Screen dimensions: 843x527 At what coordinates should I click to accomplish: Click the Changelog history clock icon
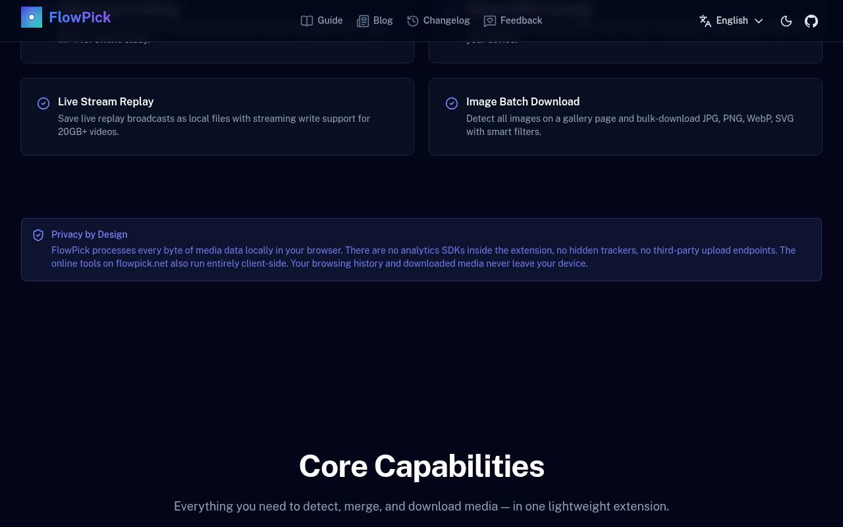[413, 21]
